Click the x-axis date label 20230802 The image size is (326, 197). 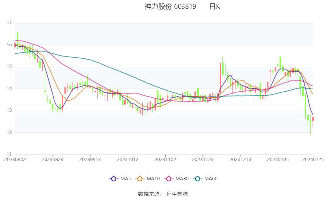15,160
